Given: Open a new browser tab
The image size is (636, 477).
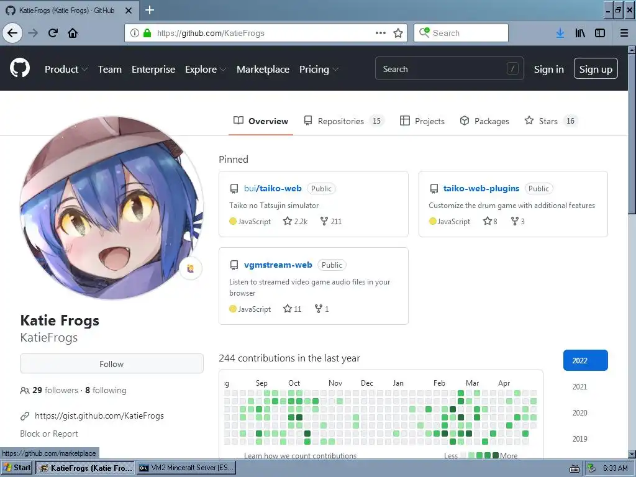Looking at the screenshot, I should pyautogui.click(x=150, y=10).
